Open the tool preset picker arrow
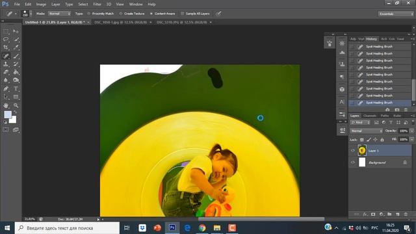The width and height of the screenshot is (416, 234). [16, 14]
